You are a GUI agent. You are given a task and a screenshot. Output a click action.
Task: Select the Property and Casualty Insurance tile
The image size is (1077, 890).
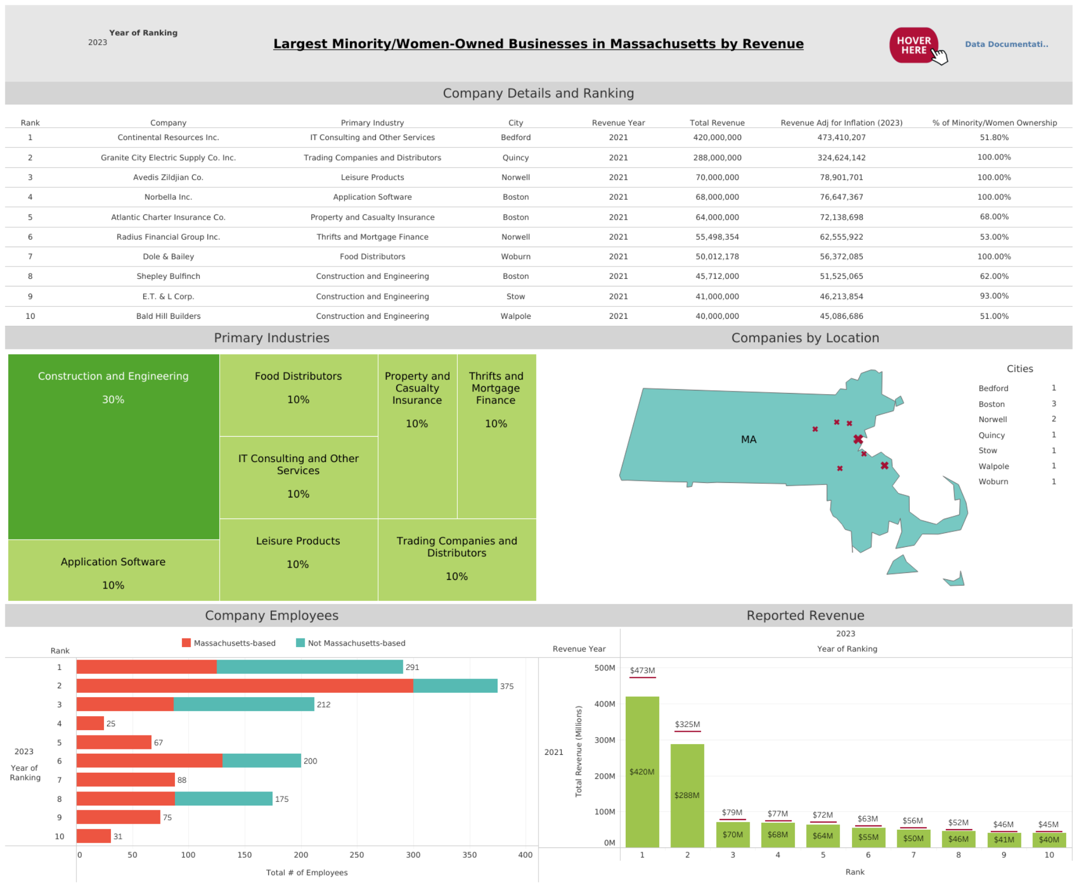(417, 436)
